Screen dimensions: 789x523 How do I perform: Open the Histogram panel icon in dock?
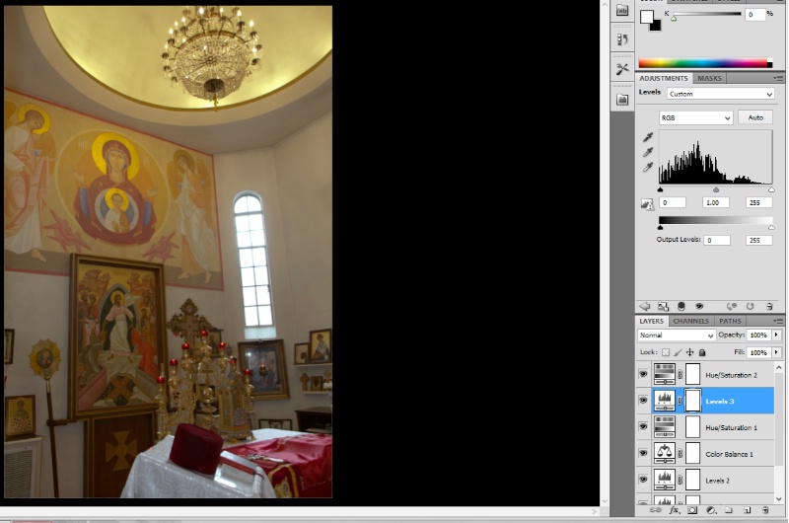(x=622, y=99)
